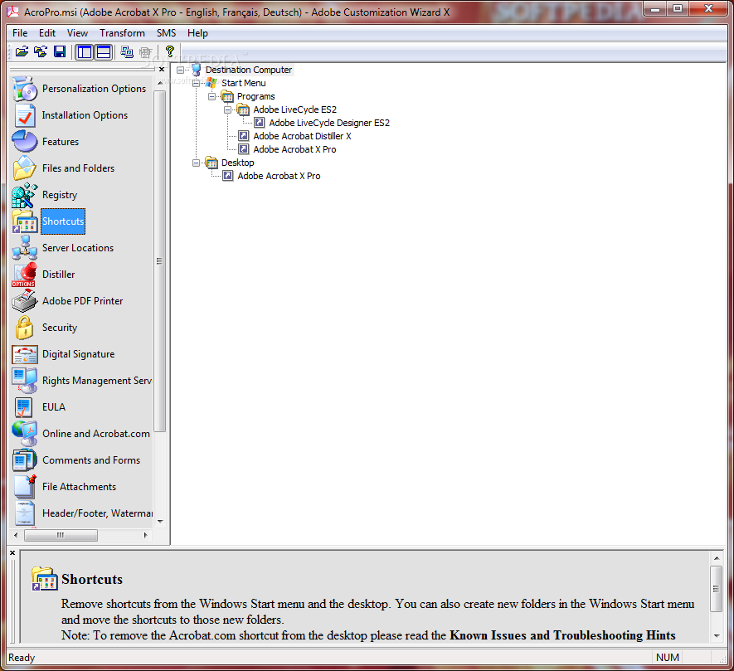Open the Help menu
This screenshot has height=671, width=734.
pos(197,33)
